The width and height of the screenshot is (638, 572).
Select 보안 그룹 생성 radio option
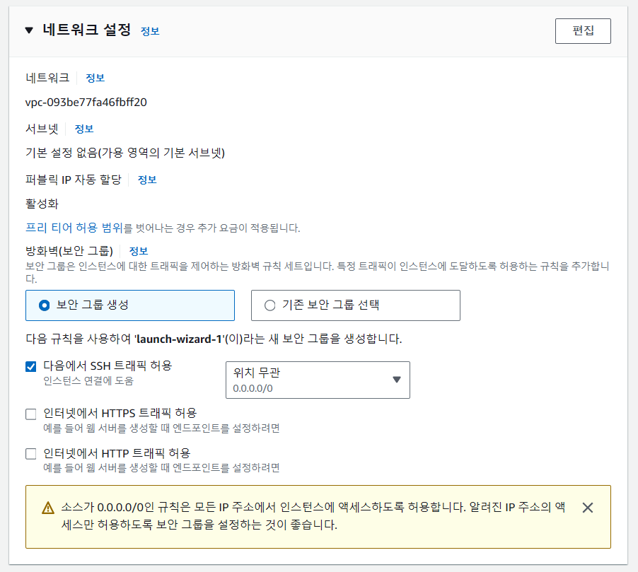pos(130,305)
